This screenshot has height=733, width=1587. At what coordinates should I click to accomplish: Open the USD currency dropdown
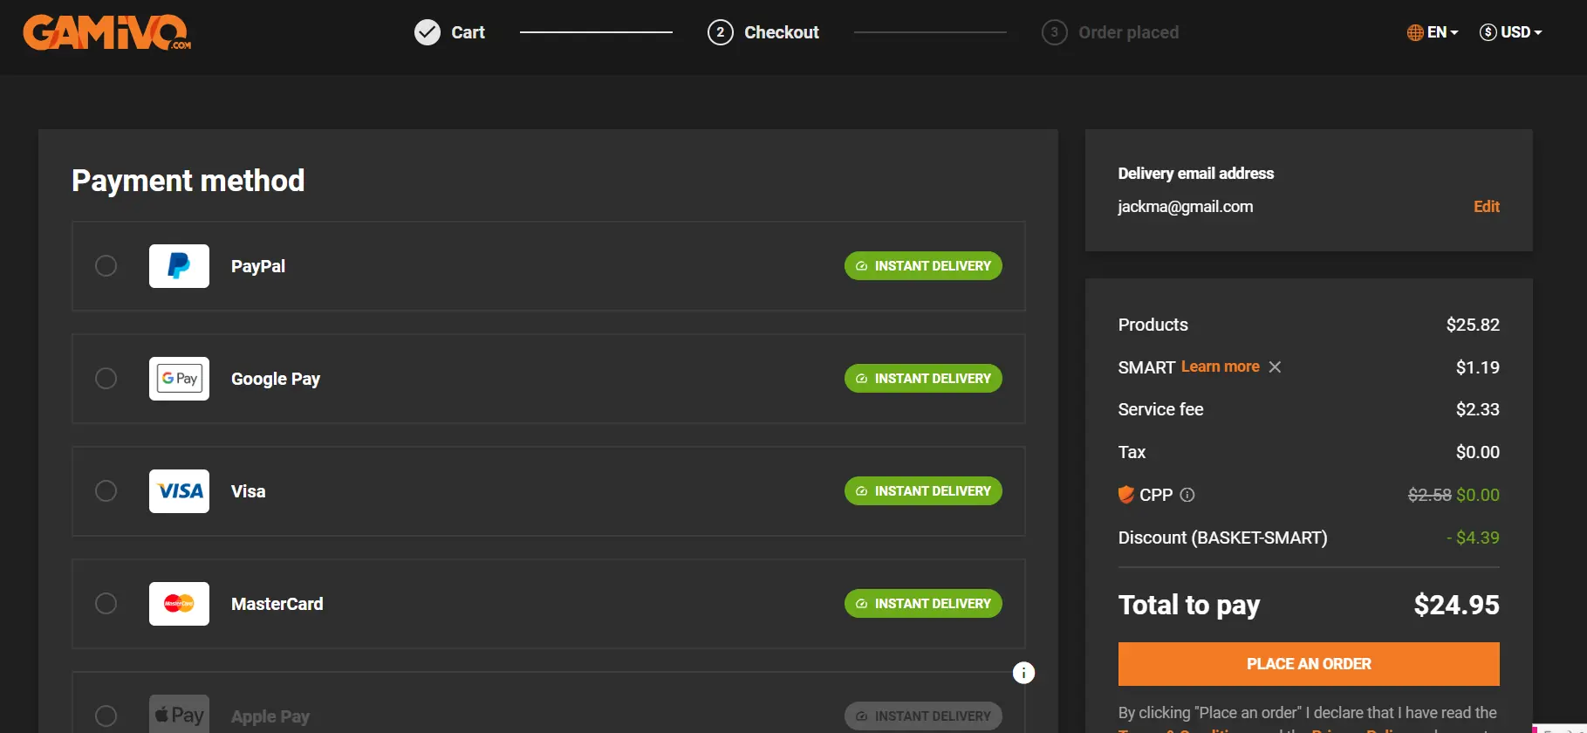(1511, 32)
